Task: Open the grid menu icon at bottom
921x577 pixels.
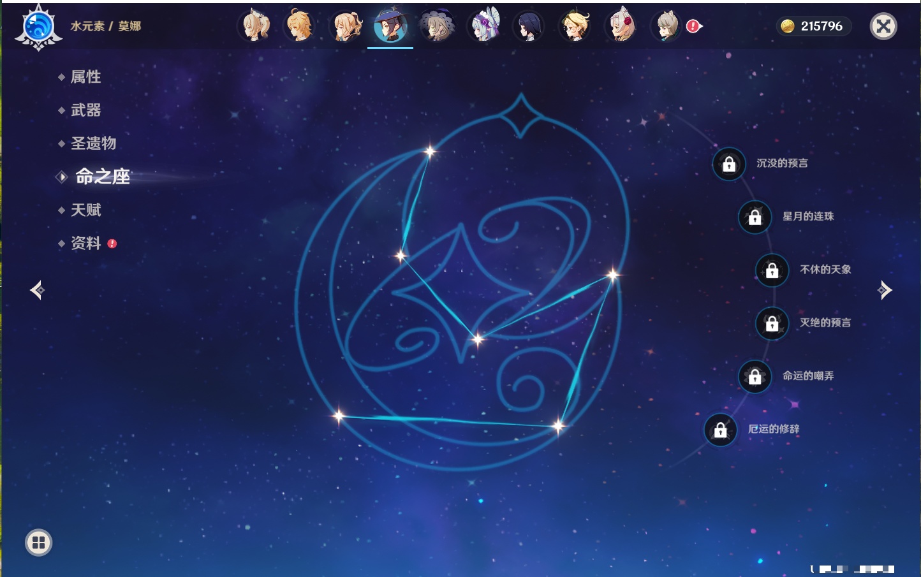Action: [38, 543]
